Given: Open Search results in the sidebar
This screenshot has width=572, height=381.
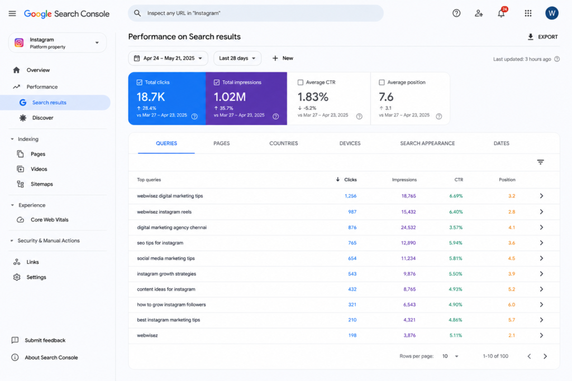Looking at the screenshot, I should (55, 103).
